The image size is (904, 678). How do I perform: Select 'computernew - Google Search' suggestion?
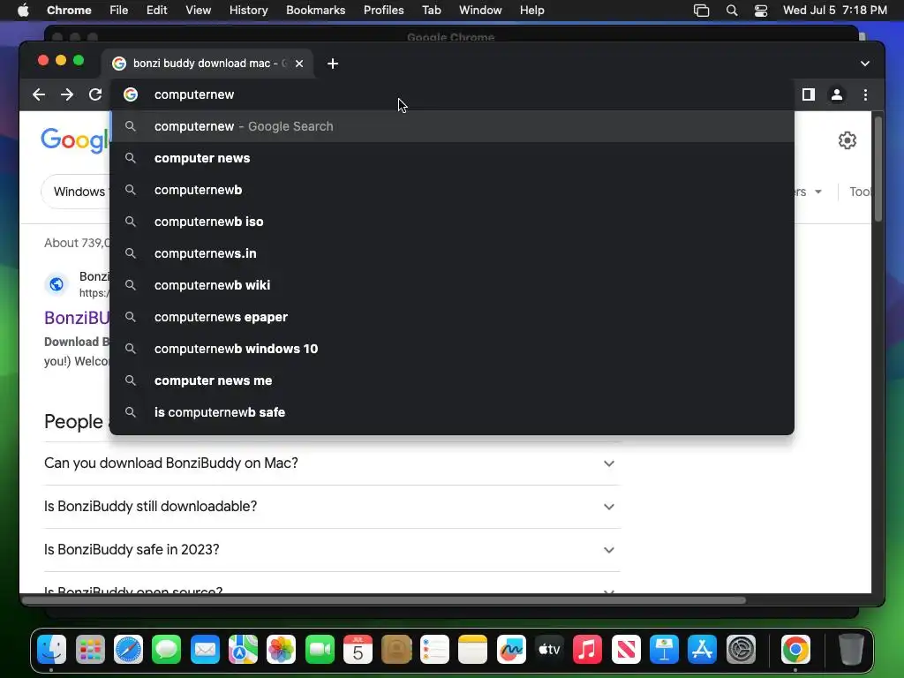pyautogui.click(x=452, y=126)
